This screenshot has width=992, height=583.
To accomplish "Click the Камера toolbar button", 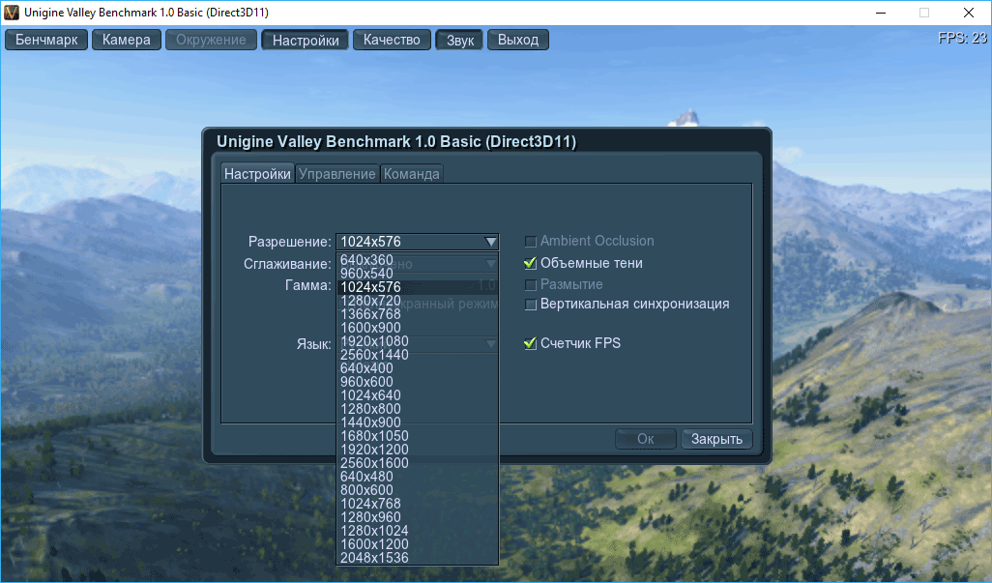I will [x=127, y=40].
